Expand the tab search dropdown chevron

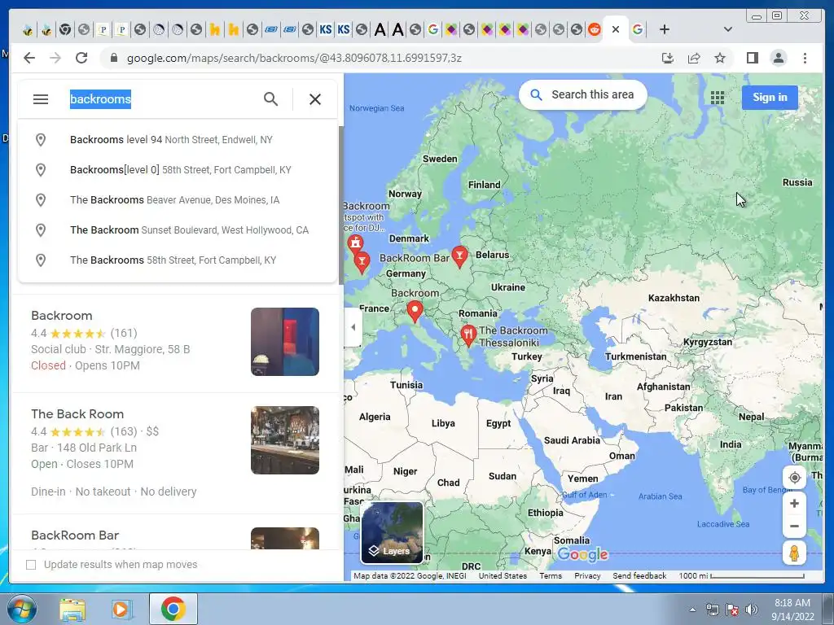[x=727, y=29]
